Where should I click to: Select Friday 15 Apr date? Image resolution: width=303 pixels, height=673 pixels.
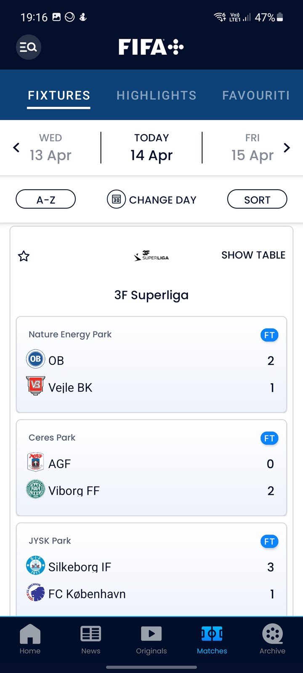point(252,148)
